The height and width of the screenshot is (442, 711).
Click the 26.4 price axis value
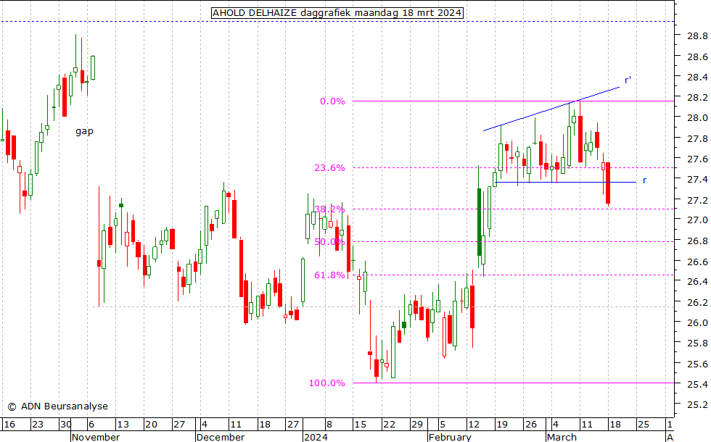point(697,282)
